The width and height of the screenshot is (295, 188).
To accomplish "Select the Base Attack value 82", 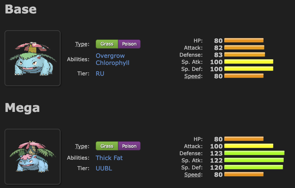I will click(218, 48).
